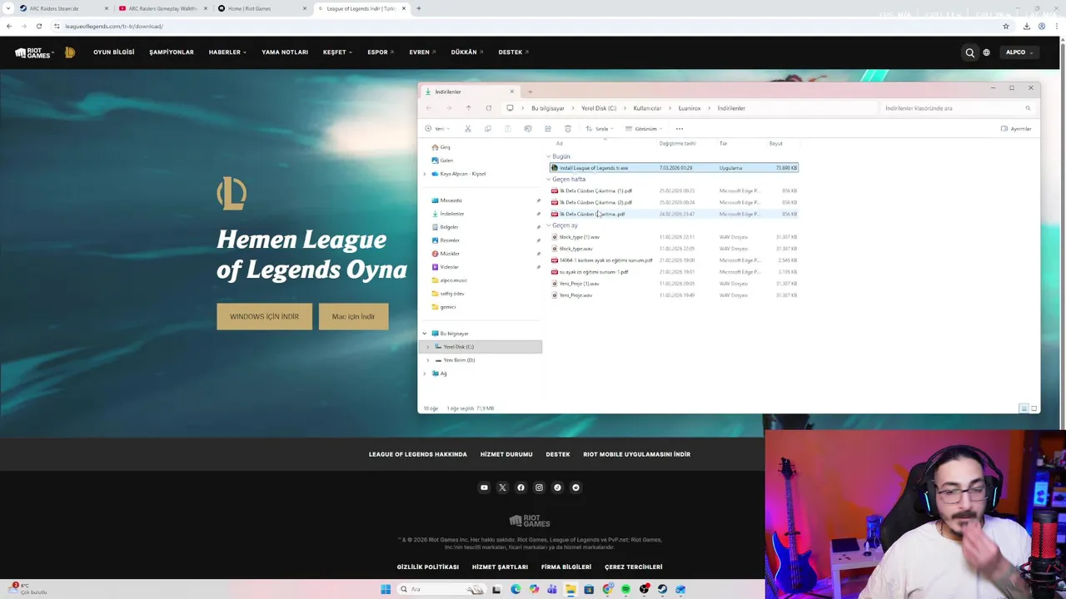The image size is (1066, 599).
Task: Click the Instagram icon in the footer
Action: tap(539, 488)
